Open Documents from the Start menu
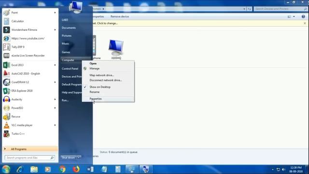This screenshot has height=174, width=309. [x=69, y=28]
